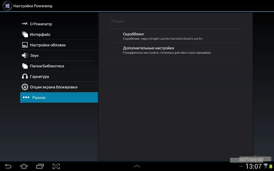274x171 pixels.
Task: Open the recent apps button
Action: 40,166
